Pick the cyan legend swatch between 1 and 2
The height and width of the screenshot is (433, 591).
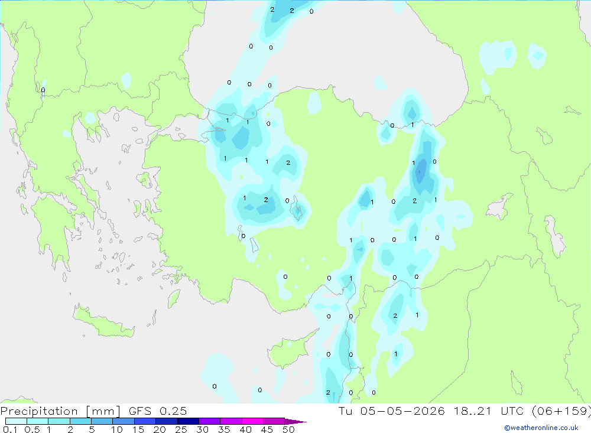point(59,421)
